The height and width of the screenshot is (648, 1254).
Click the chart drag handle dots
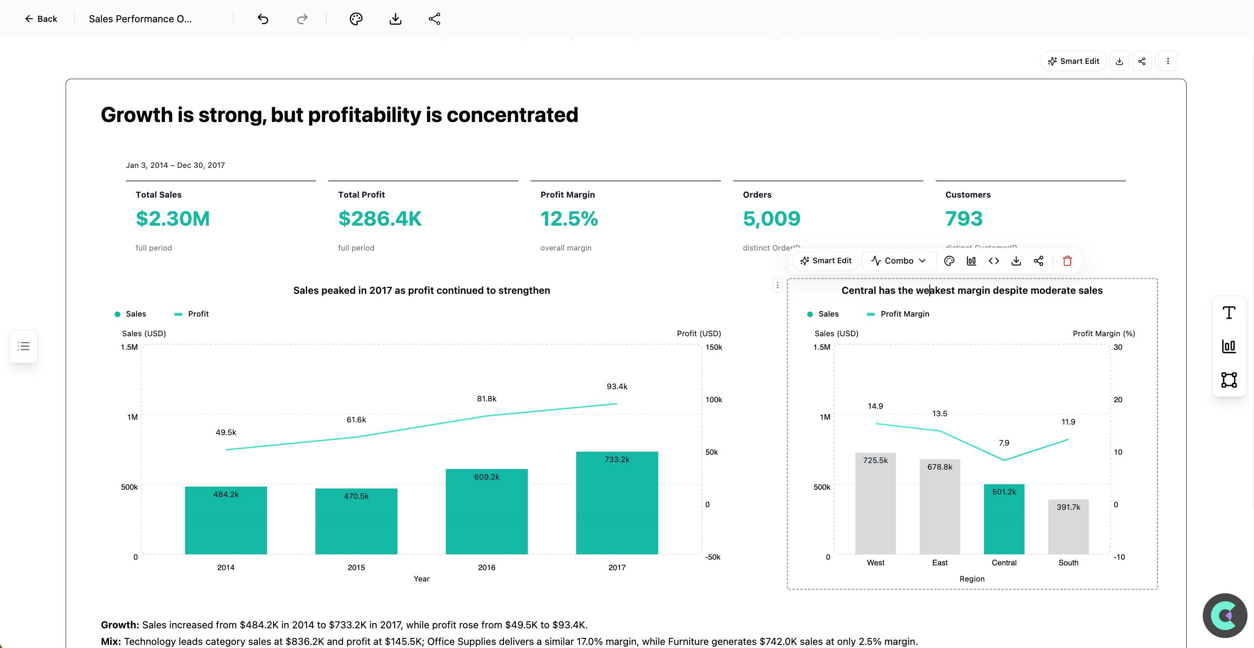[778, 285]
